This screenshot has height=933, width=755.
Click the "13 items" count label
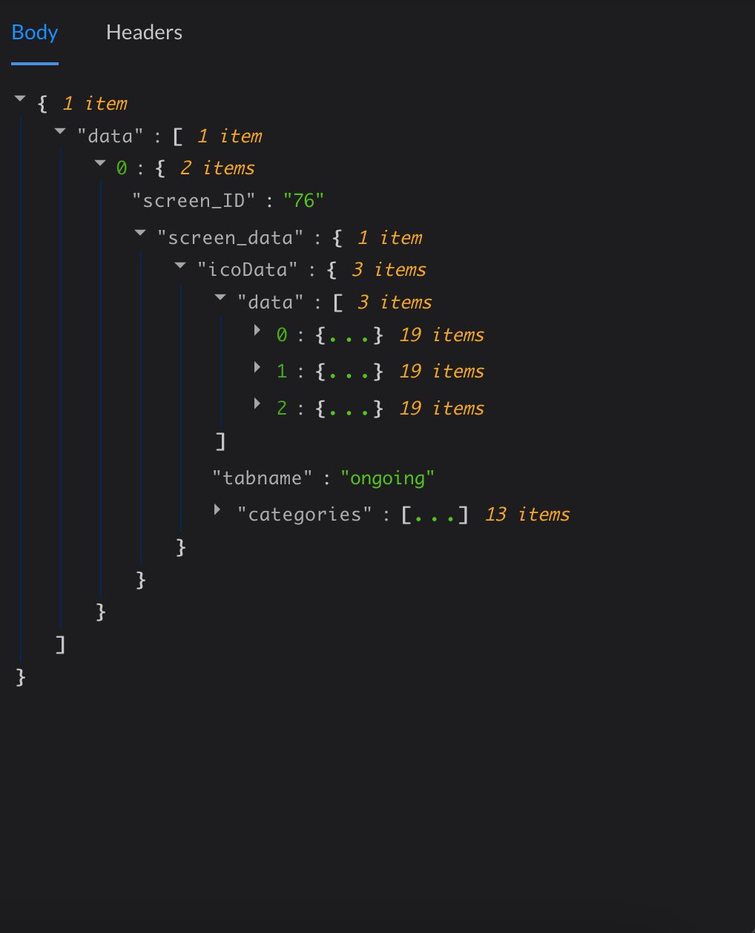tap(527, 514)
